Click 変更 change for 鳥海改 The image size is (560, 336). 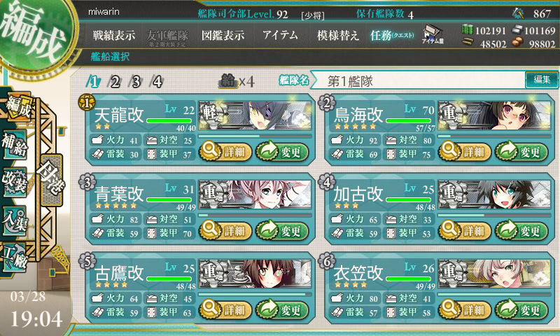pos(521,151)
